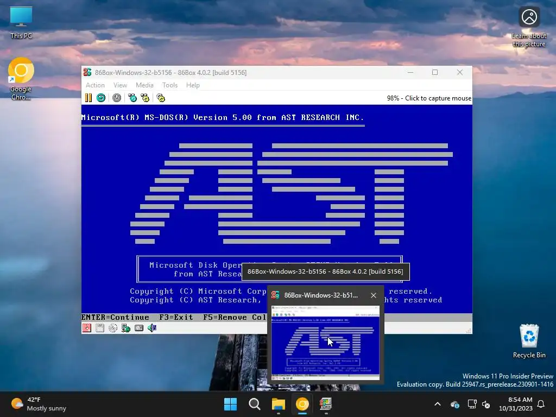
Task: Pause emulation with the 86Box pause icon
Action: click(x=89, y=98)
